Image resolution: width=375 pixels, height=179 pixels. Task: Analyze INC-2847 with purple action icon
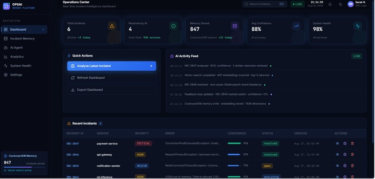(345, 143)
